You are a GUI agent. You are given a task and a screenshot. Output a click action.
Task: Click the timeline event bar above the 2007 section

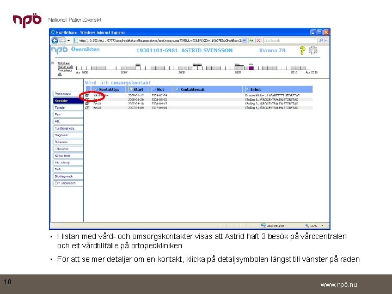(x=138, y=65)
